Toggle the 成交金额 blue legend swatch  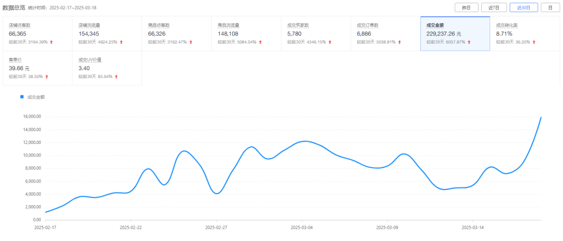(22, 97)
